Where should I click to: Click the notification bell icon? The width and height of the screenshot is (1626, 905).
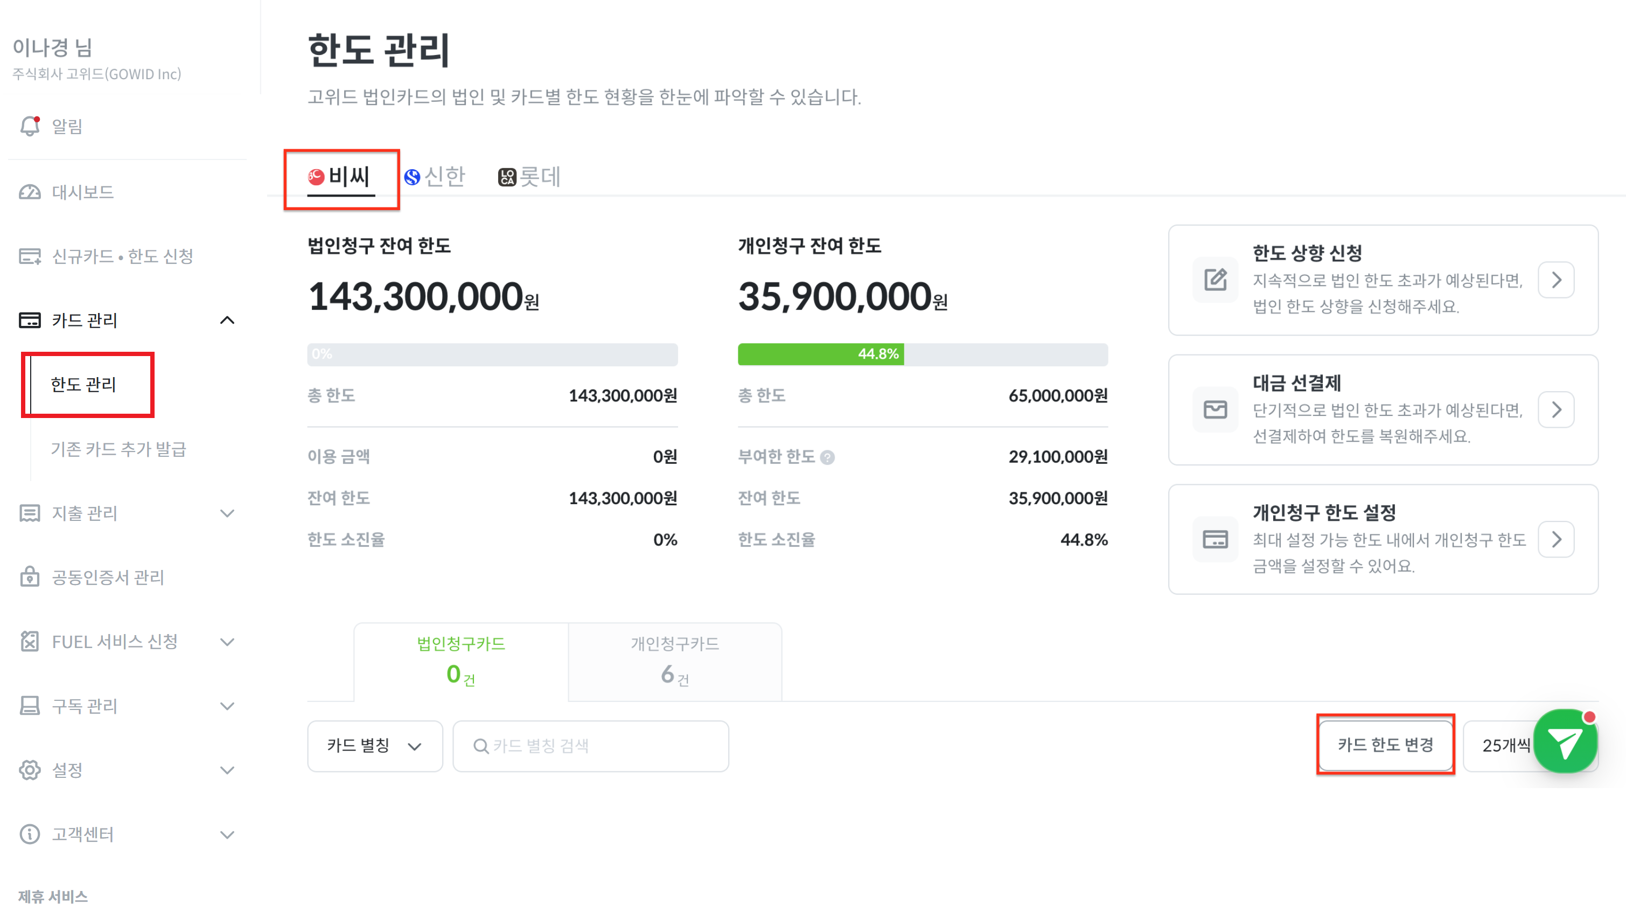pyautogui.click(x=30, y=126)
